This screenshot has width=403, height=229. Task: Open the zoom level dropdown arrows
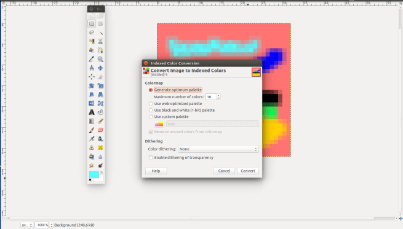(52, 225)
